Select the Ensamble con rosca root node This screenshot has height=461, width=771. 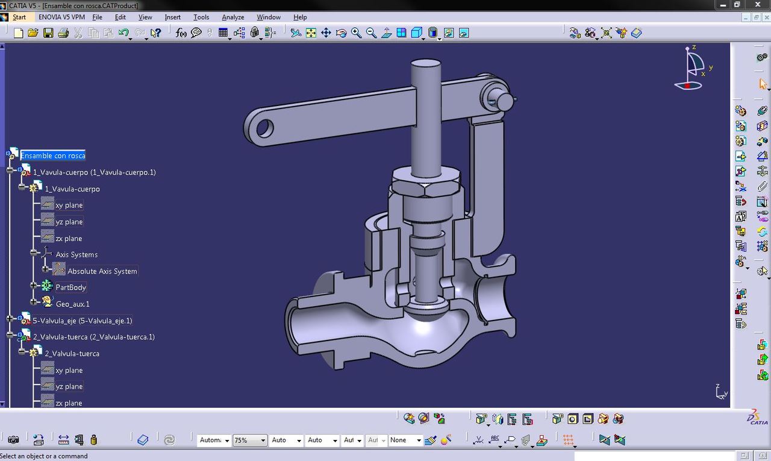pos(53,155)
